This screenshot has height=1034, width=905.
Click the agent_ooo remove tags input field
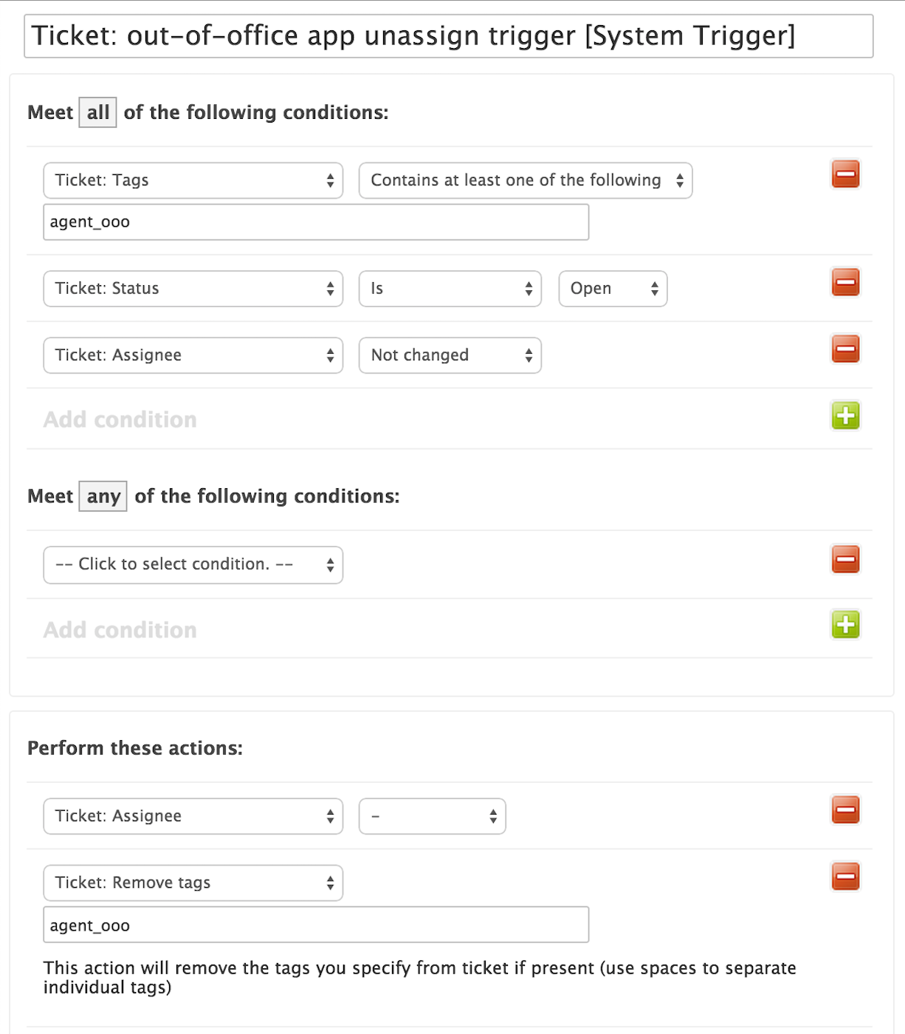[316, 925]
